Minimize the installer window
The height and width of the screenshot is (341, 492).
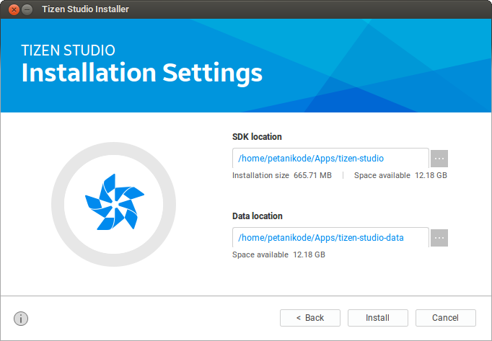click(x=27, y=10)
